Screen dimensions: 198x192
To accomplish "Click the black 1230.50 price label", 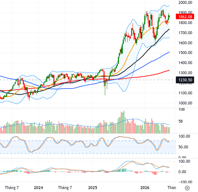I will (185, 80).
